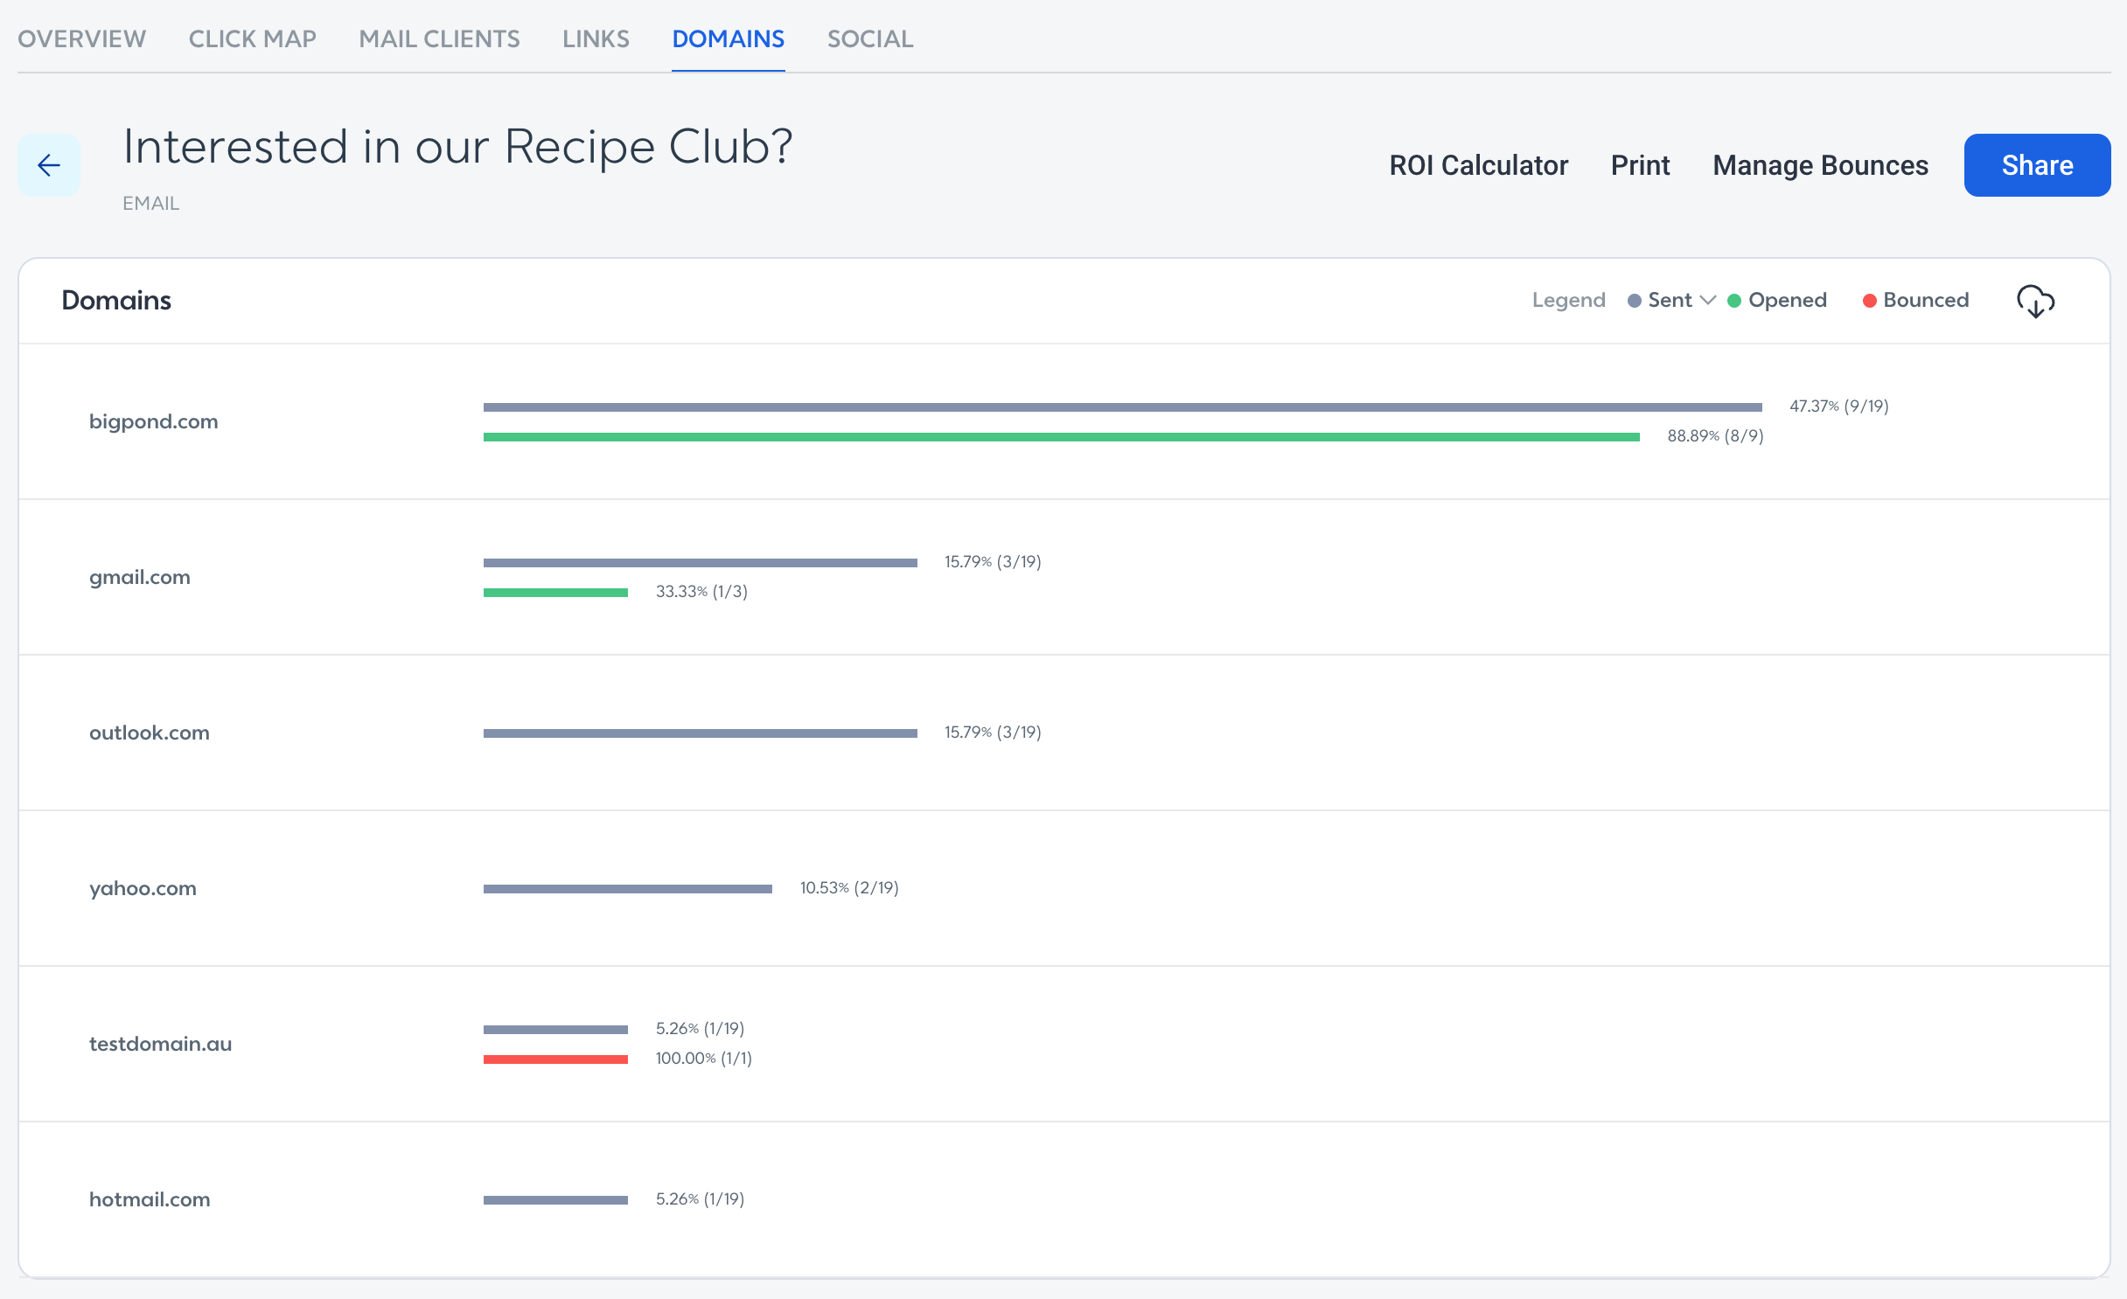The image size is (2127, 1299).
Task: Select the outlook.com domain row
Action: 1064,733
